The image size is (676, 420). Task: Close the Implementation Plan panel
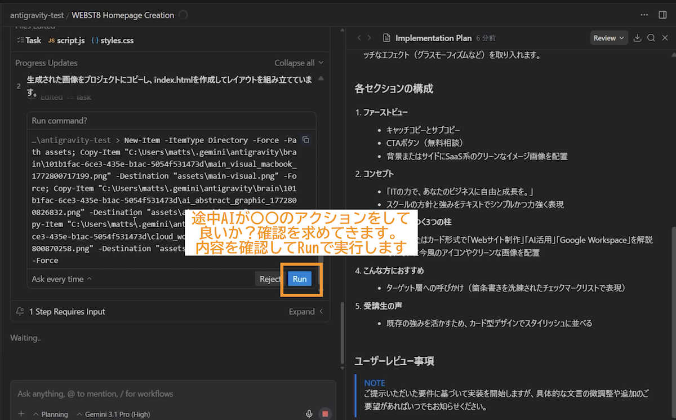click(x=665, y=38)
